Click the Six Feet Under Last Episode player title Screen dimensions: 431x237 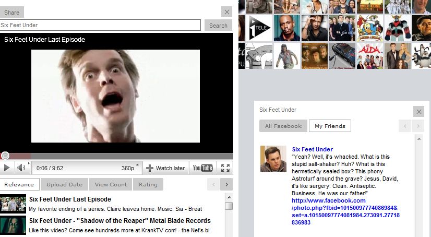(x=44, y=39)
